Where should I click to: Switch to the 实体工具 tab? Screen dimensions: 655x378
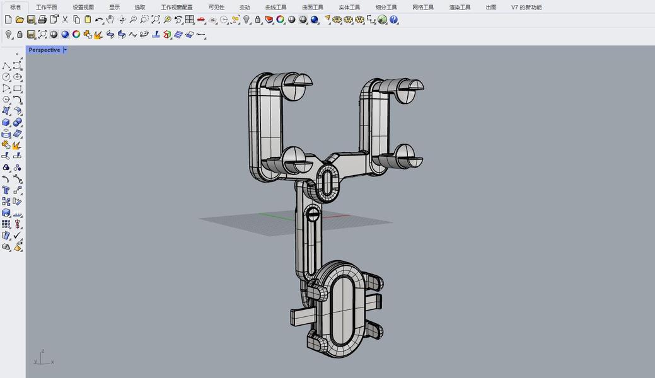349,7
